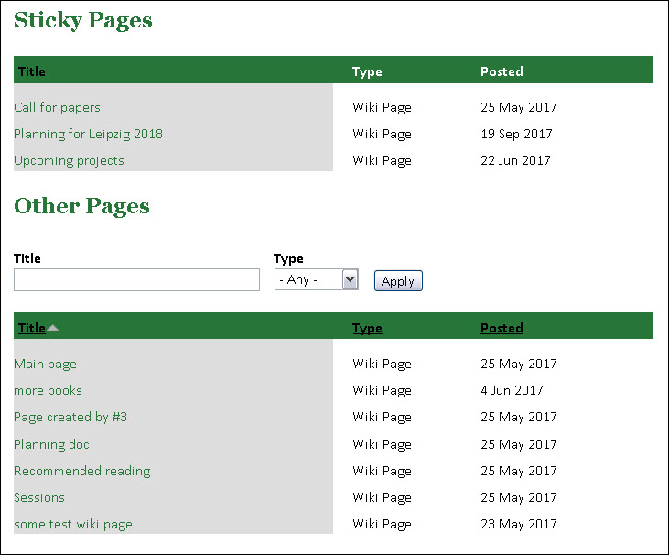
Task: Open Planning for Leipzig 2018 page
Action: [x=88, y=134]
